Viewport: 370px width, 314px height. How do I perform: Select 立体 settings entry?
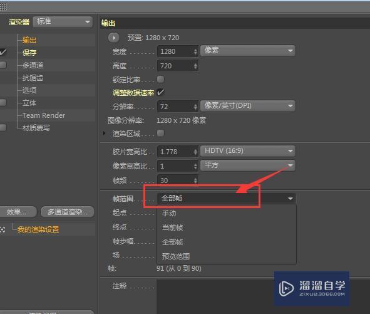pos(29,103)
